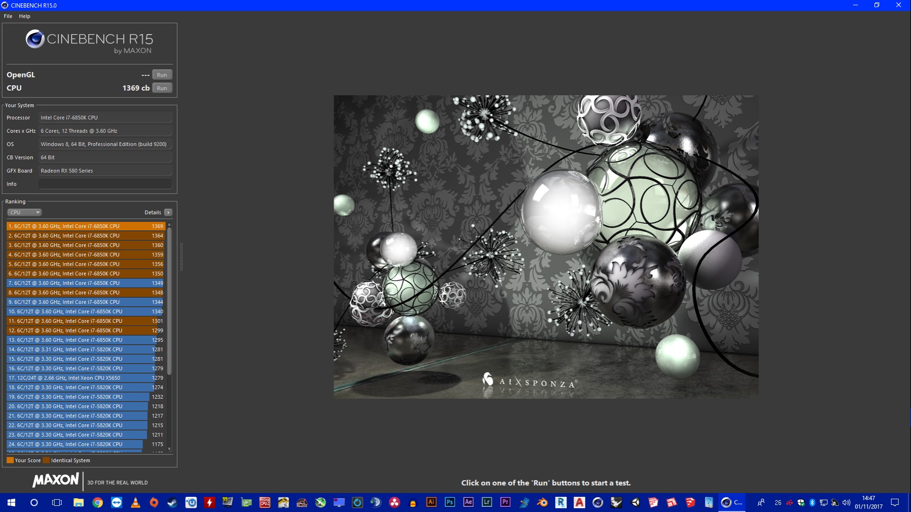The height and width of the screenshot is (512, 911).
Task: Launch Autodesk Revit from the taskbar
Action: [561, 503]
